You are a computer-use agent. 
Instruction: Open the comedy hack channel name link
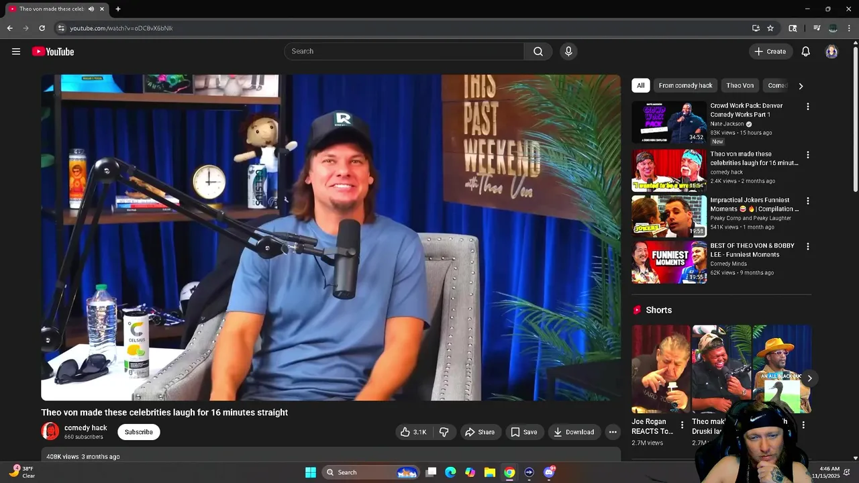pyautogui.click(x=86, y=428)
